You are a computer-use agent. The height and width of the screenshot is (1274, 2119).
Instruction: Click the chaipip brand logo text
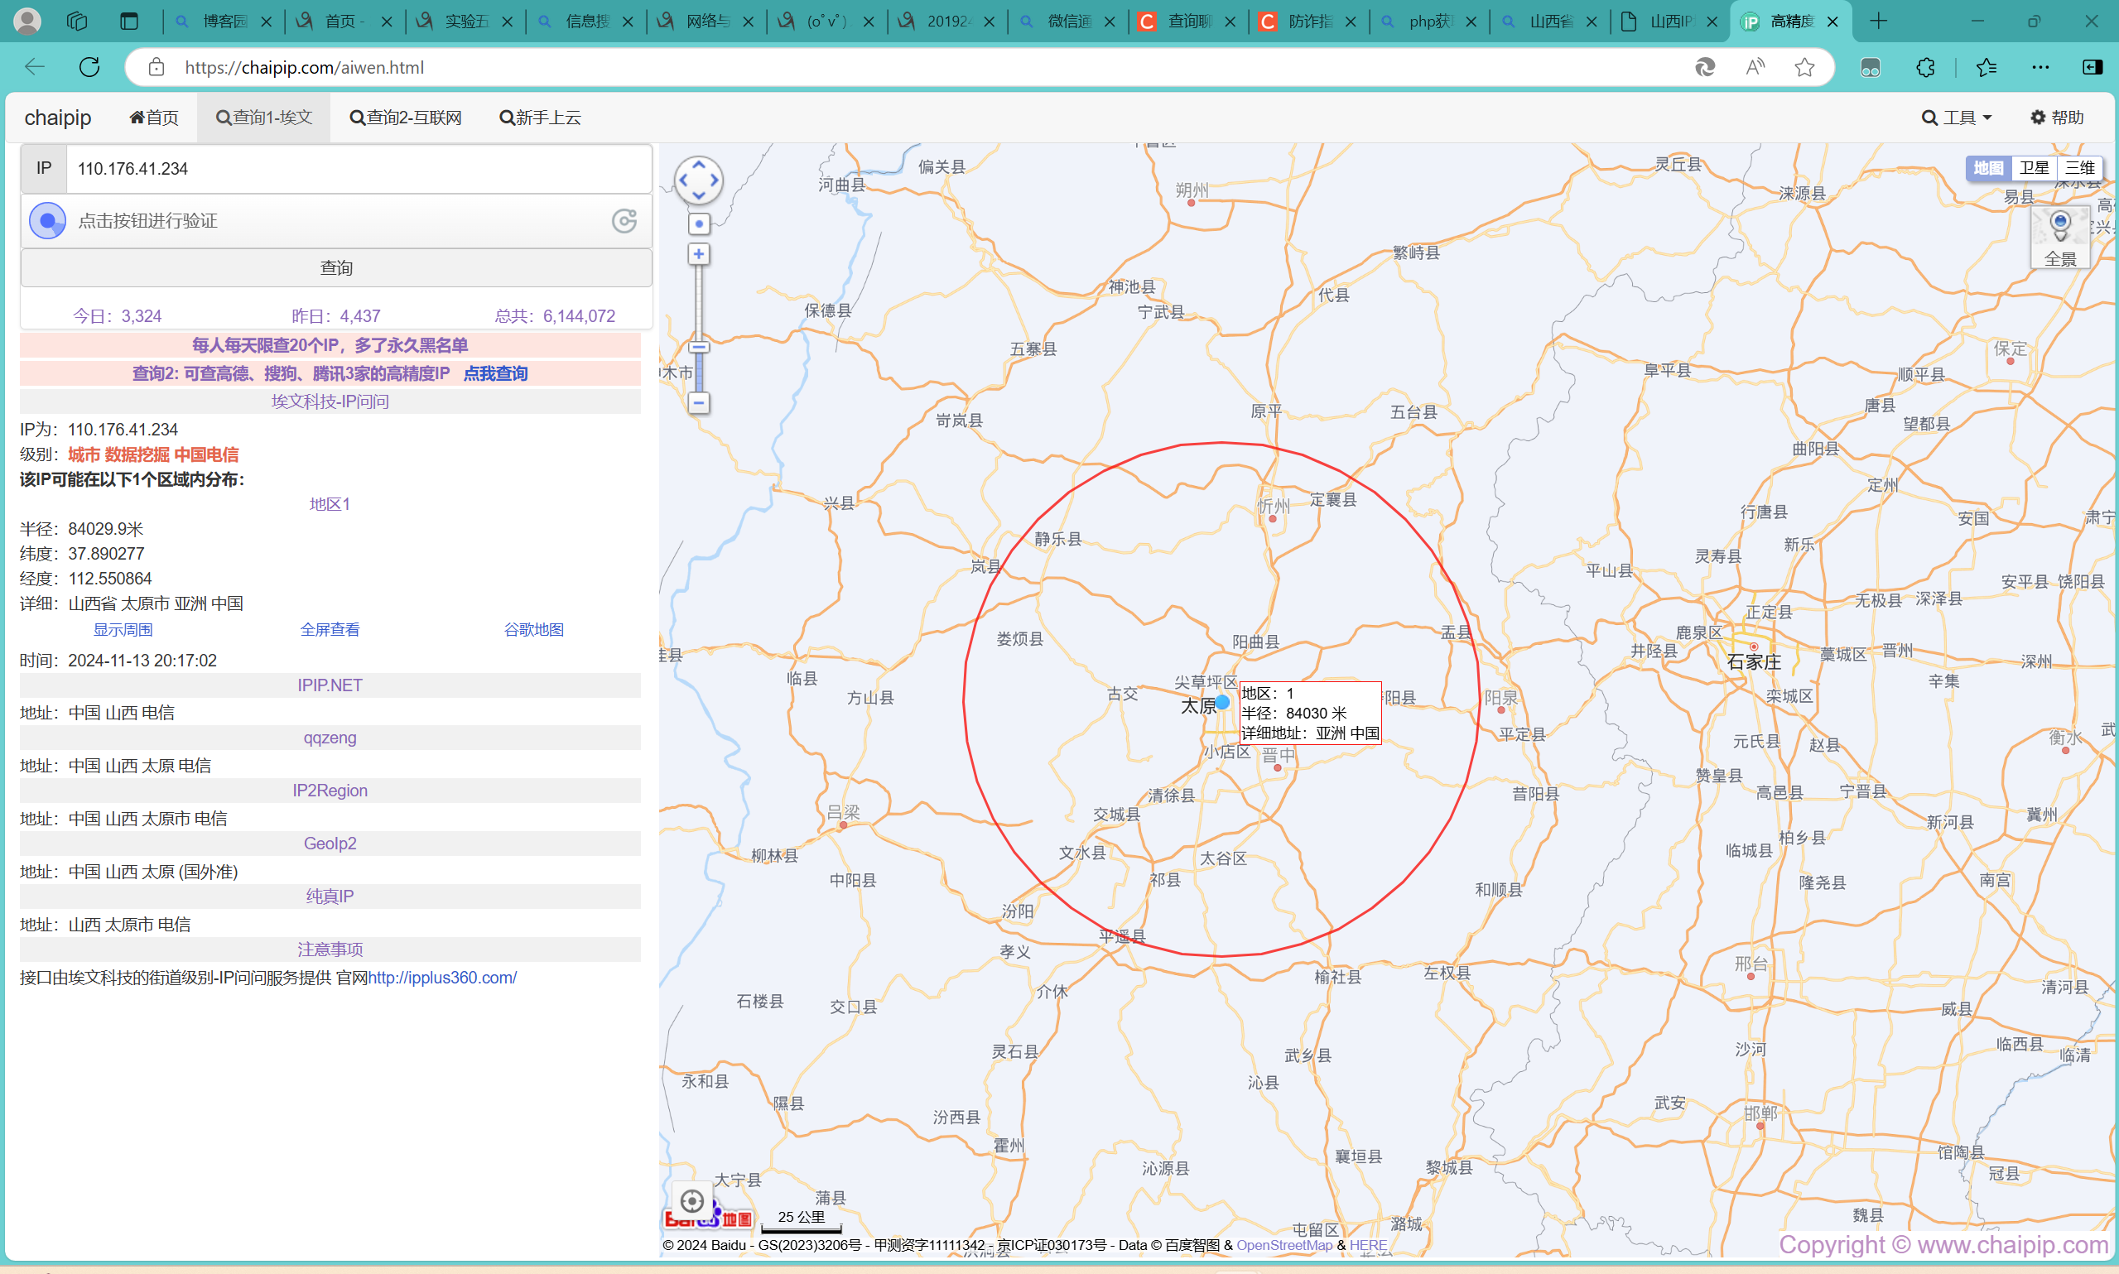coord(57,118)
